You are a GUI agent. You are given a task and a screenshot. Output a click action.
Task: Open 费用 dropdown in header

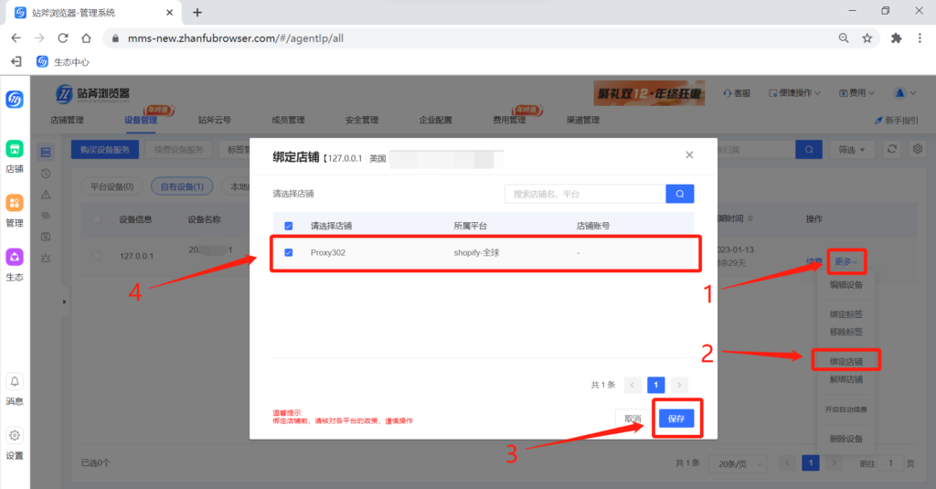coord(857,93)
